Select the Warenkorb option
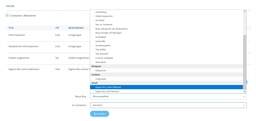Screen dimensions: 256x121 click(101, 62)
